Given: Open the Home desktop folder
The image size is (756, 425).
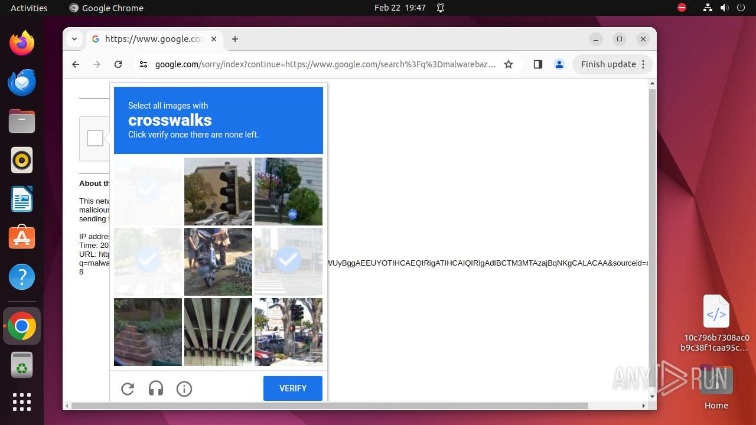Looking at the screenshot, I should [x=716, y=387].
